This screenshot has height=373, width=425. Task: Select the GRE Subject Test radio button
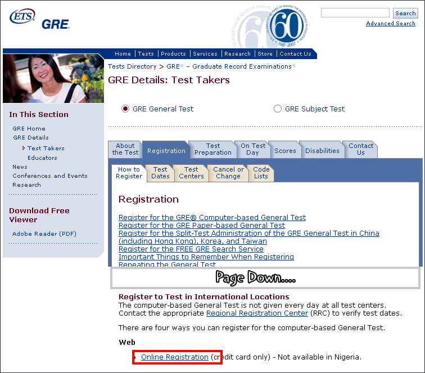click(x=278, y=109)
